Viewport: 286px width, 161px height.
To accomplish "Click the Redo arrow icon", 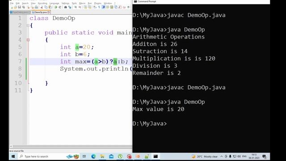I will click(60, 7).
